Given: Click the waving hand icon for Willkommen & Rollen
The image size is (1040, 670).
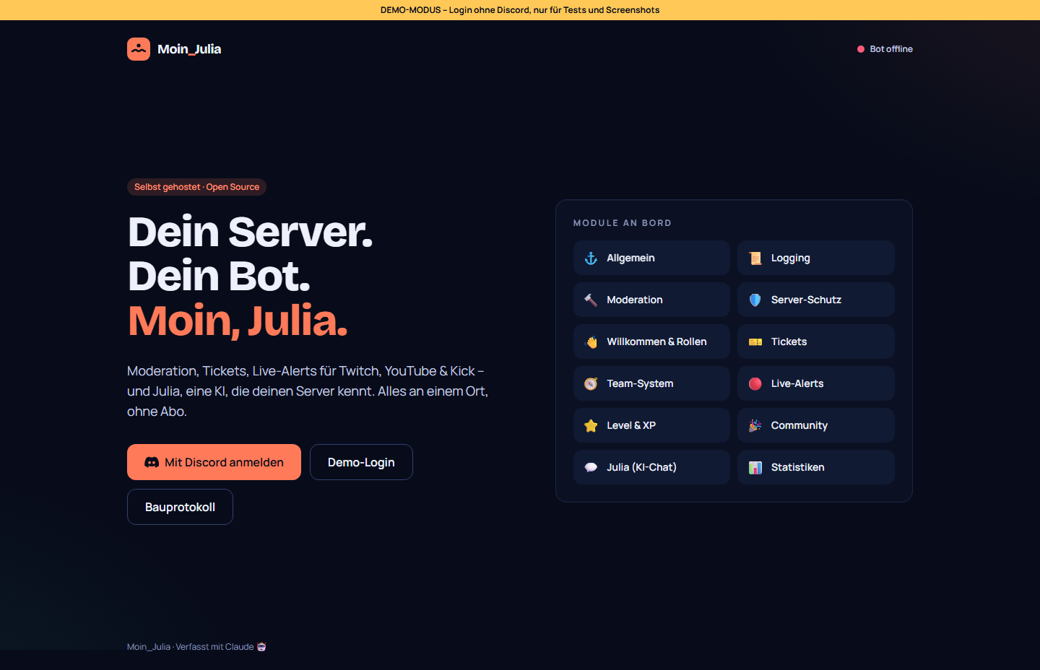Looking at the screenshot, I should pyautogui.click(x=591, y=342).
